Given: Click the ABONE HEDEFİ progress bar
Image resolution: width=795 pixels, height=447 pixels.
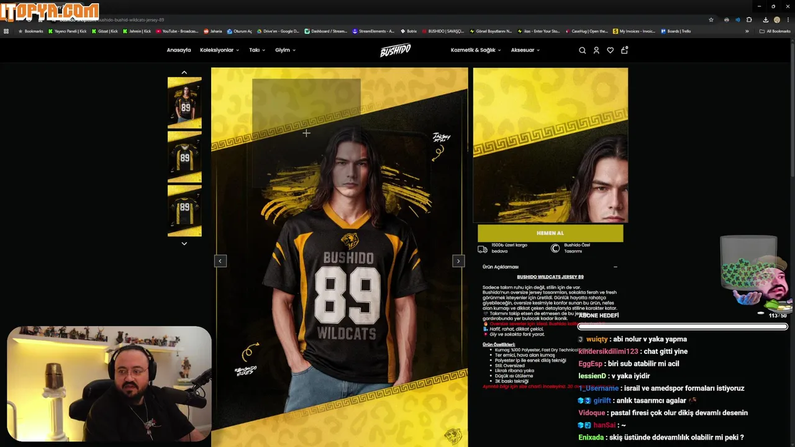Looking at the screenshot, I should click(683, 327).
